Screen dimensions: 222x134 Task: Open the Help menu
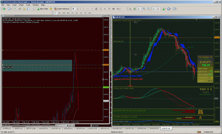tap(43, 5)
